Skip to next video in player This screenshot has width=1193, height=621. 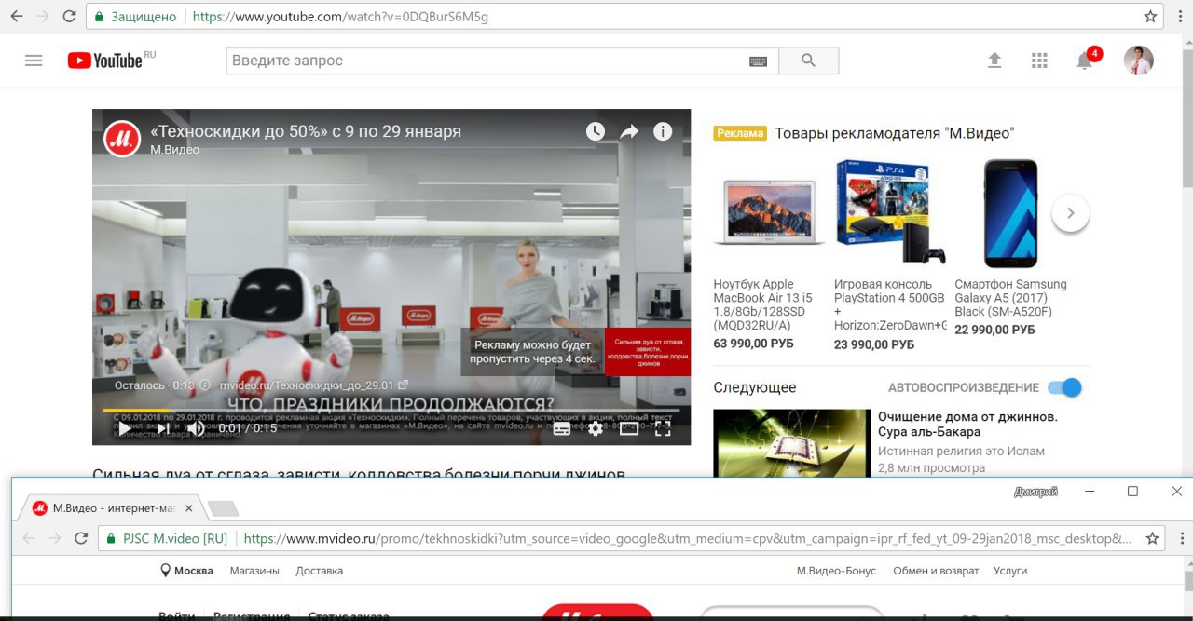click(163, 428)
